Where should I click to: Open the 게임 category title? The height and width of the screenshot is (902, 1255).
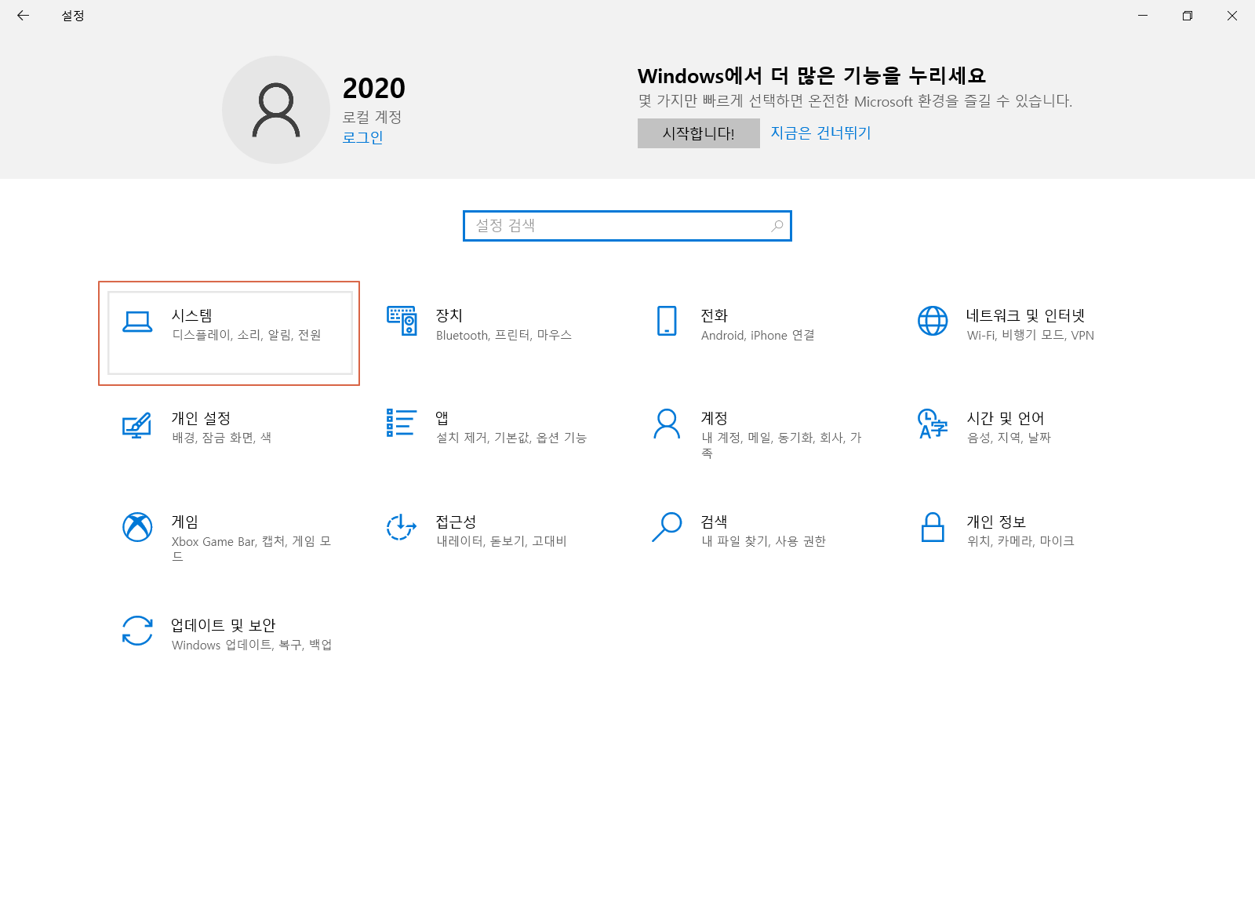[x=185, y=522]
